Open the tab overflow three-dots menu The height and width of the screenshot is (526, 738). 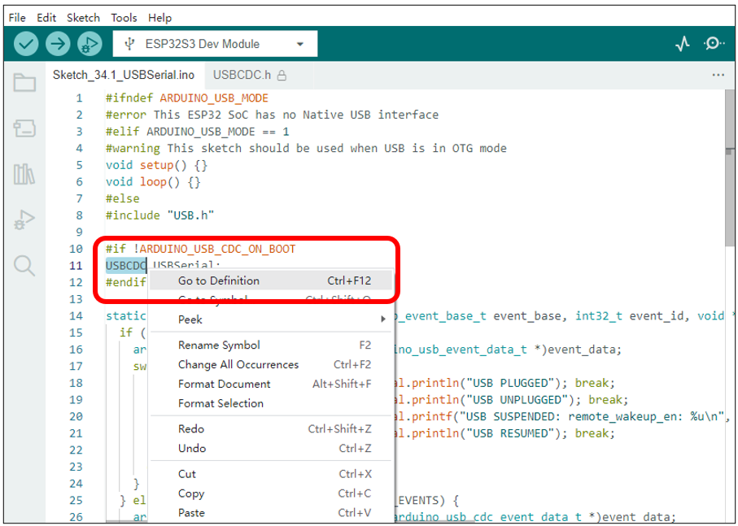coord(718,75)
